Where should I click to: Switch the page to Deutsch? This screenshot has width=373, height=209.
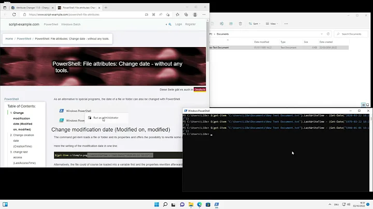[199, 89]
